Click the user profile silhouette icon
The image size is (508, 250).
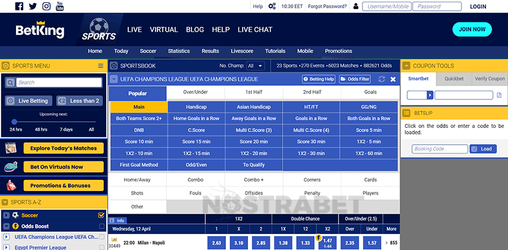[356, 6]
